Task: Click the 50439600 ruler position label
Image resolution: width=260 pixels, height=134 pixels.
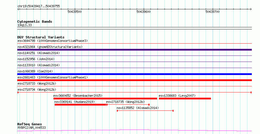Action: coord(144,12)
